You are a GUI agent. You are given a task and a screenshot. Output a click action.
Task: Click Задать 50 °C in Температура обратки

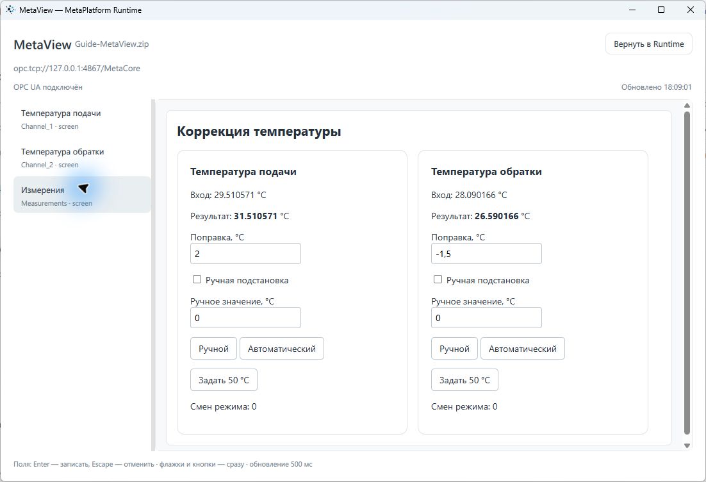(464, 379)
